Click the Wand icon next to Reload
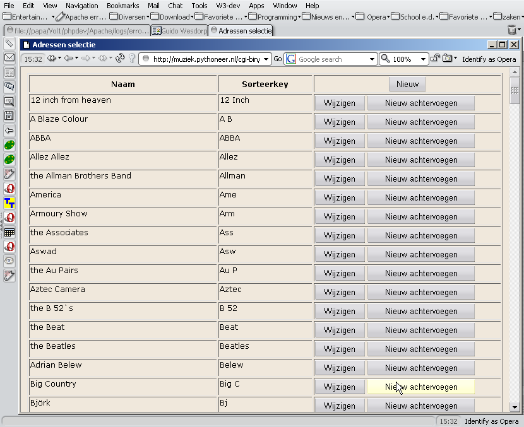The height and width of the screenshot is (427, 524). point(132,59)
